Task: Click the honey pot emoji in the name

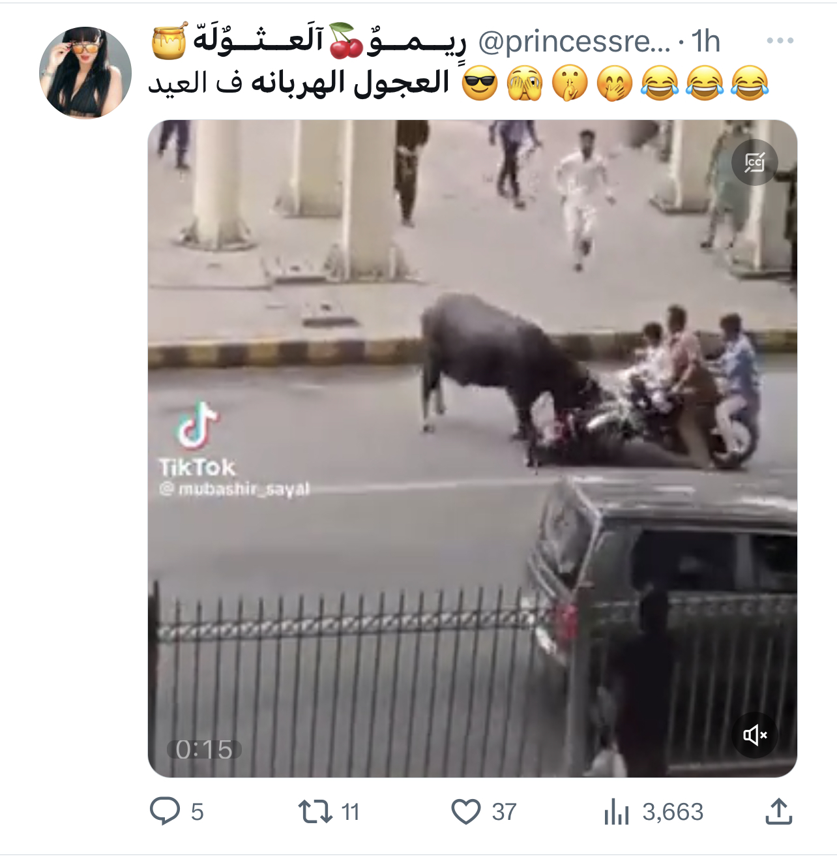Action: [x=169, y=40]
